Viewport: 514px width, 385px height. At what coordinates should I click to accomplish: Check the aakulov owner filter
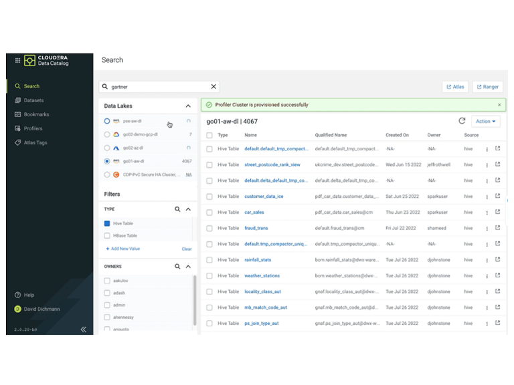(107, 281)
